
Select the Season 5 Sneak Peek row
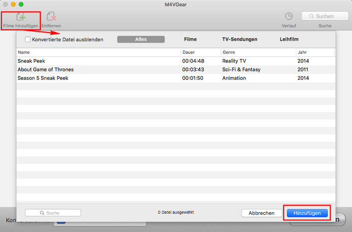point(176,78)
